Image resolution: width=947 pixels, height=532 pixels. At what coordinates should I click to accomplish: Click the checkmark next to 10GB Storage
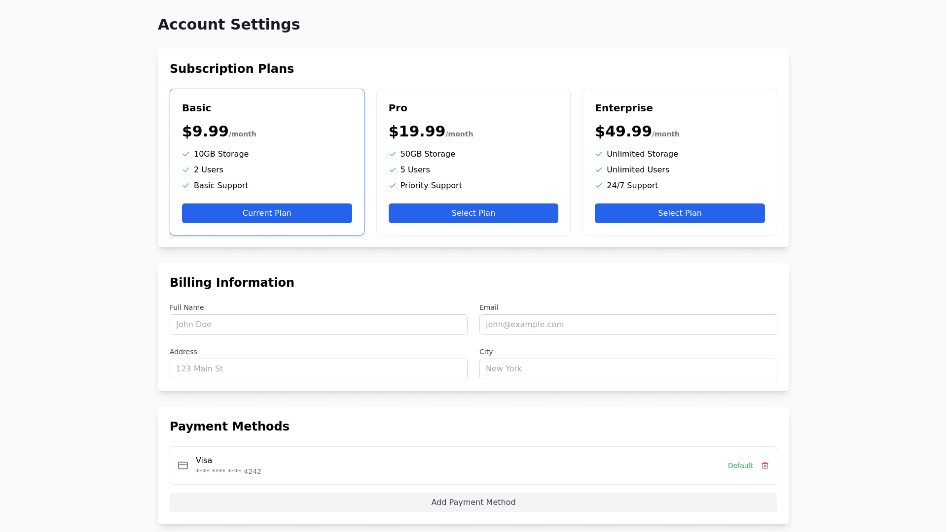[186, 154]
